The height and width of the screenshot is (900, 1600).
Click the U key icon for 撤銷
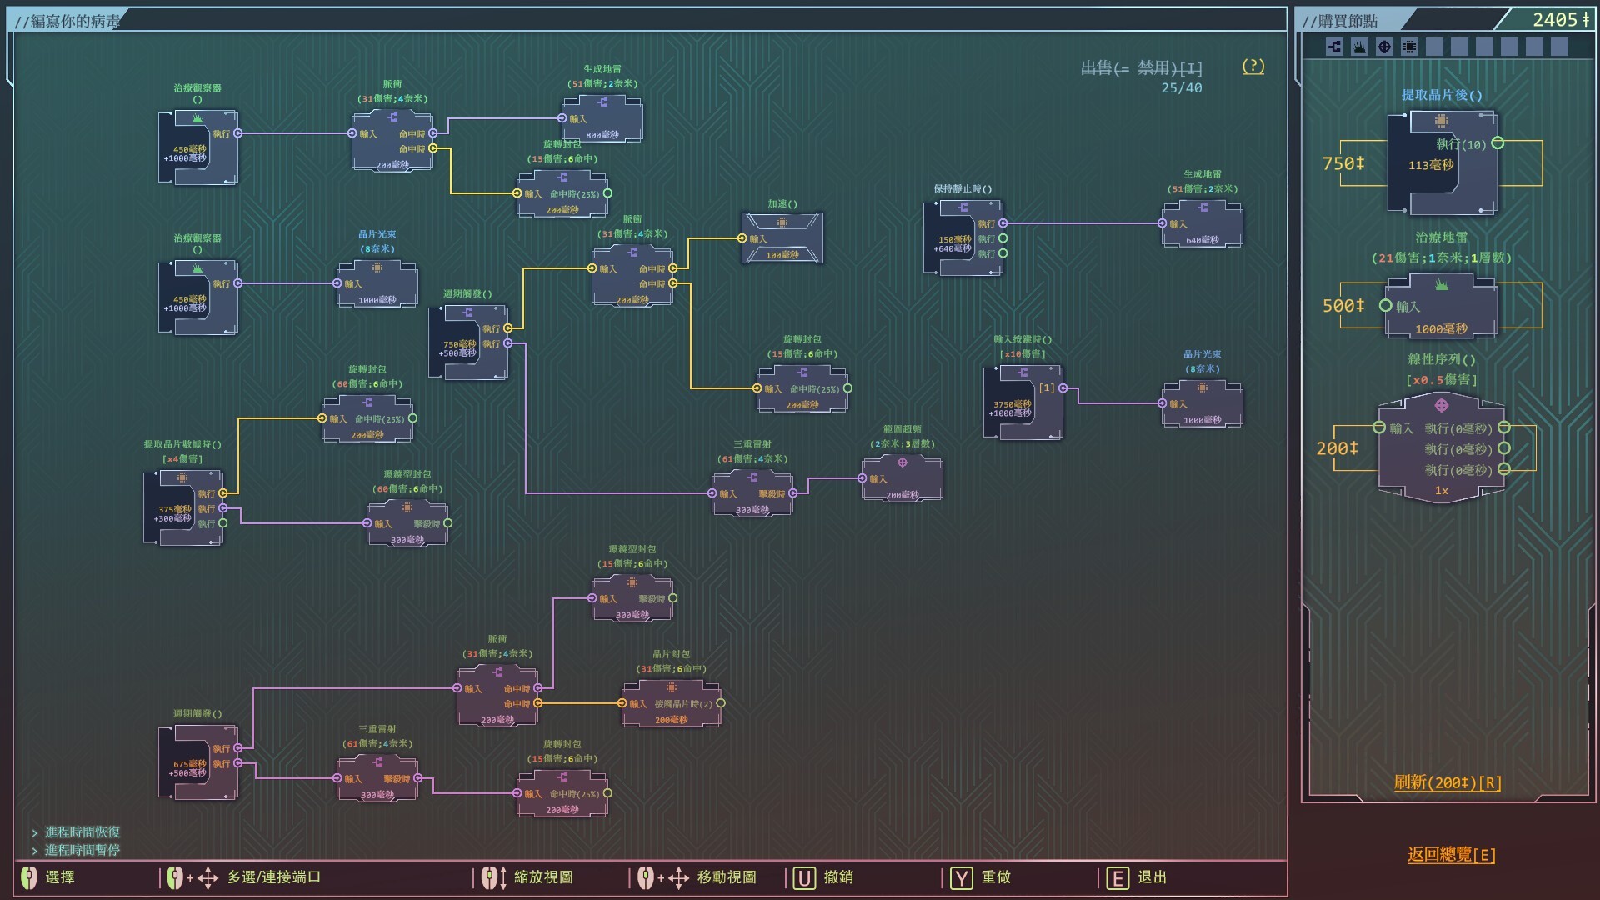[x=803, y=878]
